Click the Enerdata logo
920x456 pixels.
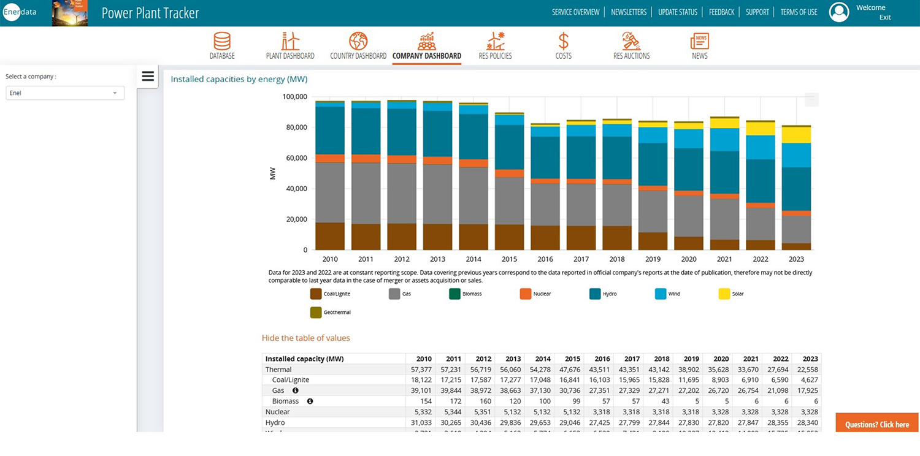[x=20, y=12]
